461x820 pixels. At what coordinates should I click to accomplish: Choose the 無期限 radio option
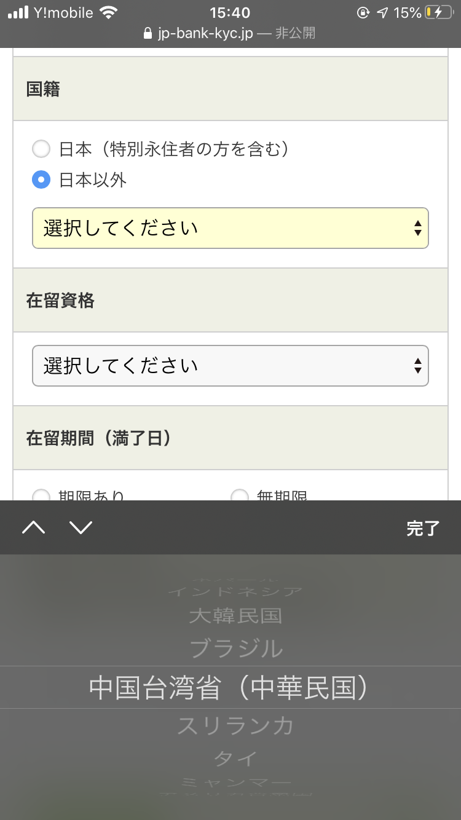pos(239,495)
